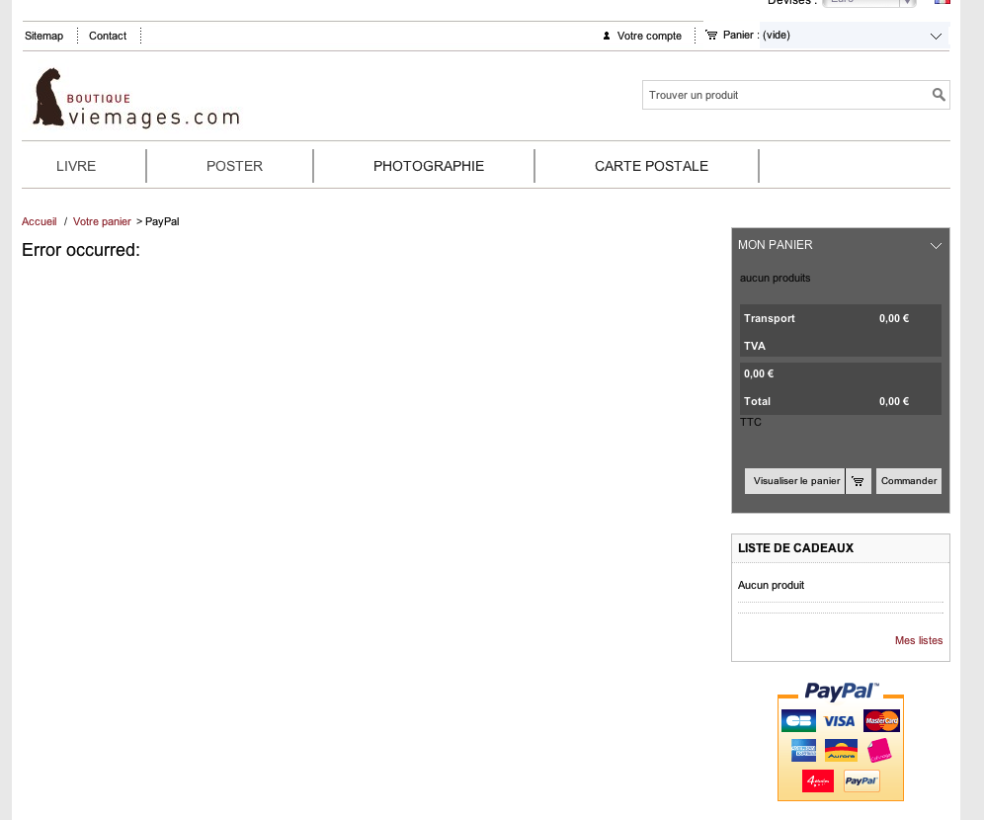
Task: Click the Commander button
Action: point(909,481)
